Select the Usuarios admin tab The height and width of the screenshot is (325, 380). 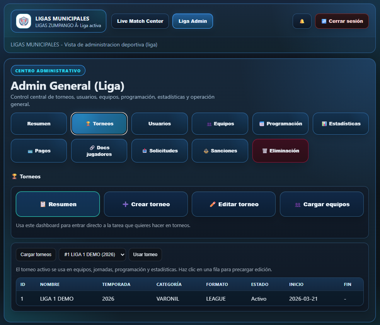[160, 124]
